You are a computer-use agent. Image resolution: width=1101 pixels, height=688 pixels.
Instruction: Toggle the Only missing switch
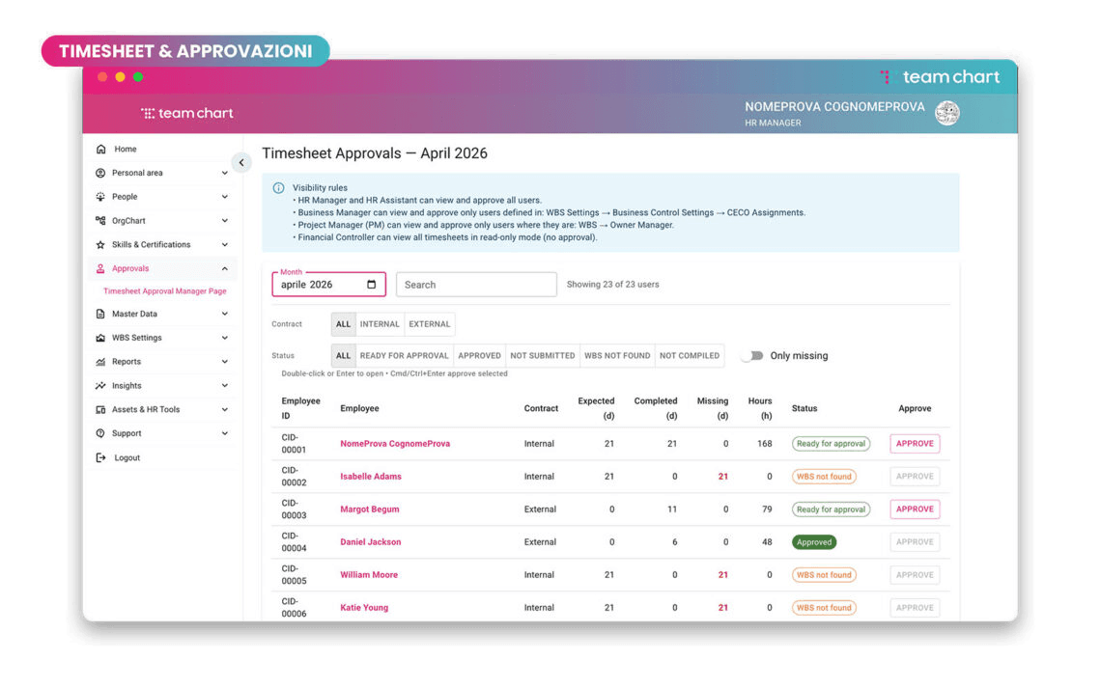tap(752, 355)
